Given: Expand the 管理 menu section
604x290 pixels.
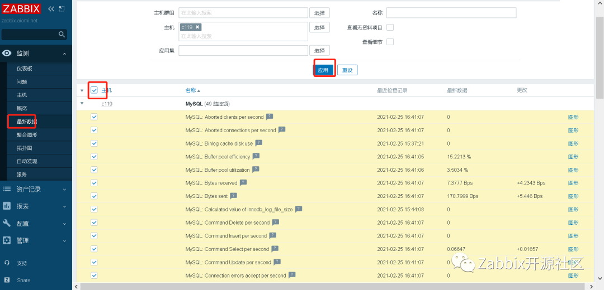Looking at the screenshot, I should click(64, 241).
